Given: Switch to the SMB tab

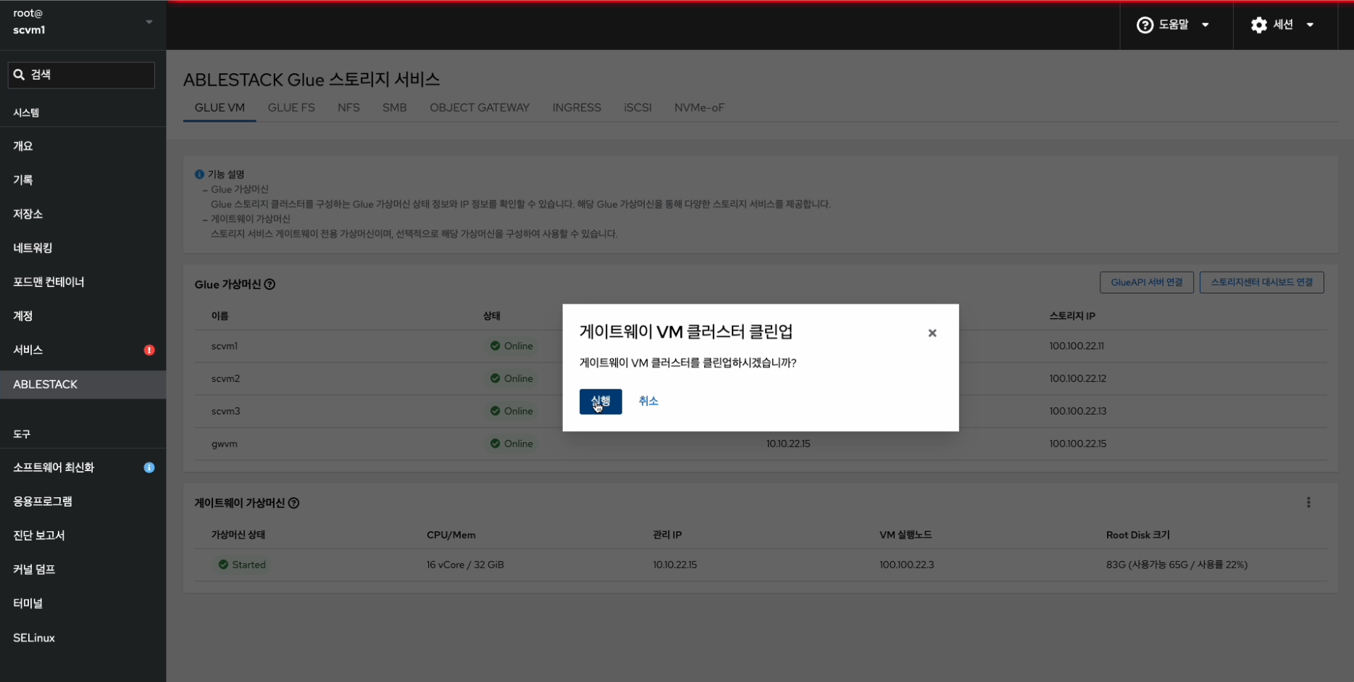Looking at the screenshot, I should (395, 108).
